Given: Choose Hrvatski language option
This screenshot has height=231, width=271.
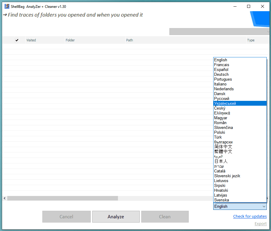Looking at the screenshot, I should (x=240, y=190).
